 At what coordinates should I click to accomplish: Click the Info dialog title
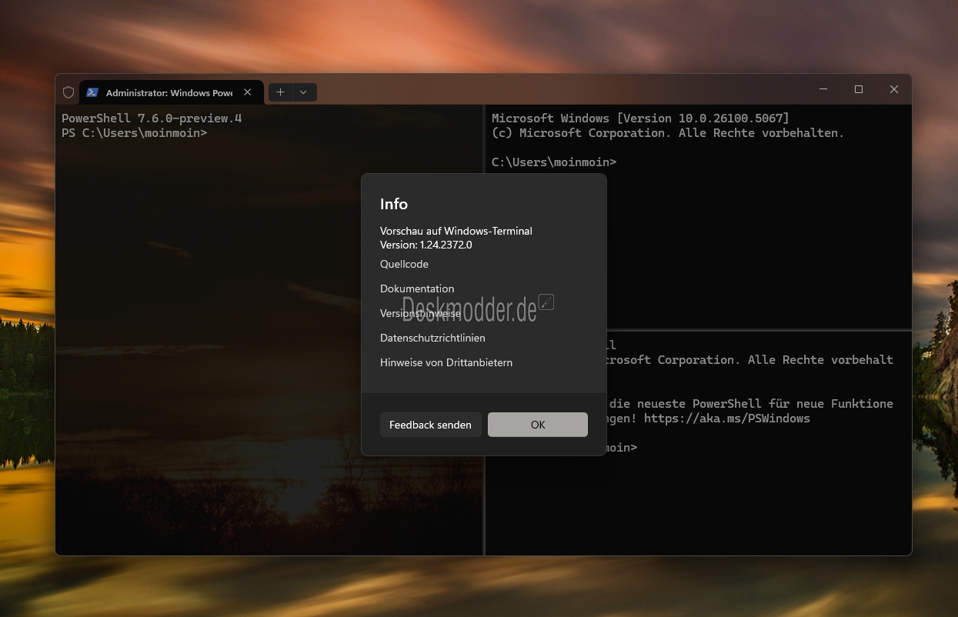pos(394,204)
